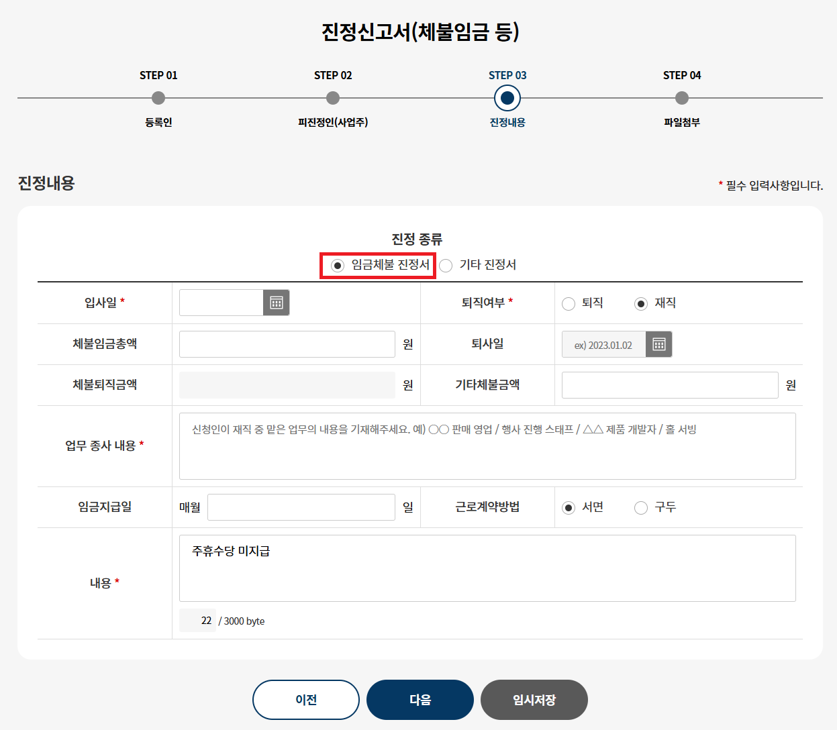Open the calendar picker for 입사일
Viewport: 837px width, 730px height.
(275, 303)
